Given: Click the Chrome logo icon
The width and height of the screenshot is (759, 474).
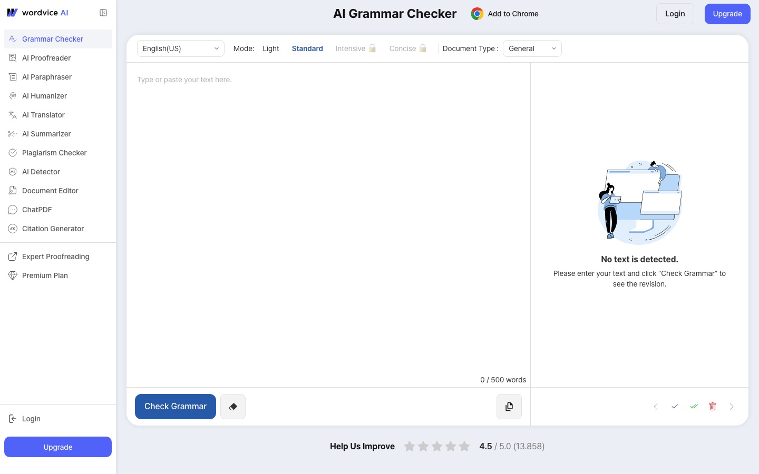Looking at the screenshot, I should [477, 14].
